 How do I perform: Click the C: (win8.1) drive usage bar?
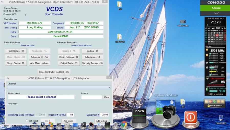(214, 68)
